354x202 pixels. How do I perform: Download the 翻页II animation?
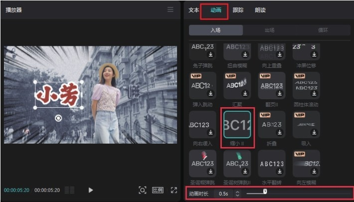(280, 93)
